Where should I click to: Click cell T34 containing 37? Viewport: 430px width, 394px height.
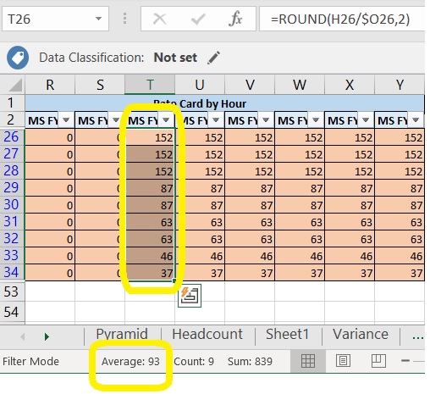click(150, 273)
